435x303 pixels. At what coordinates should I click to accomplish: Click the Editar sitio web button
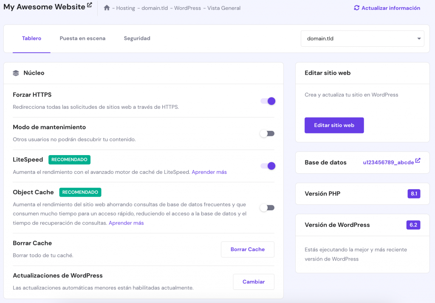tap(334, 125)
